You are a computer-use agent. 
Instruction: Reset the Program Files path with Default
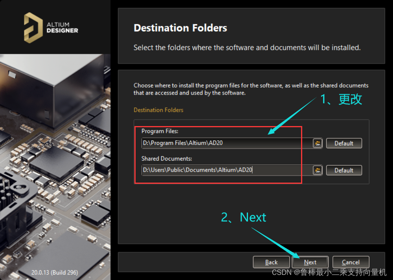coord(344,143)
